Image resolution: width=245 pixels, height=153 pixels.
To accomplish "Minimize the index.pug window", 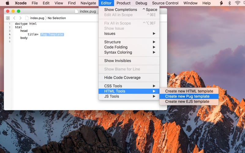I will [x=13, y=11].
